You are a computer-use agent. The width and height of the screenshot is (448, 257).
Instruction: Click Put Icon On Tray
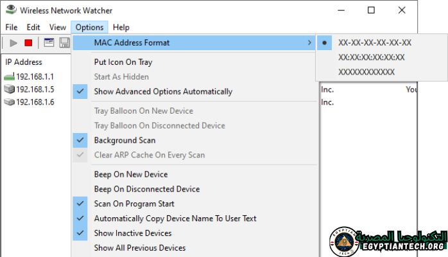coord(123,62)
